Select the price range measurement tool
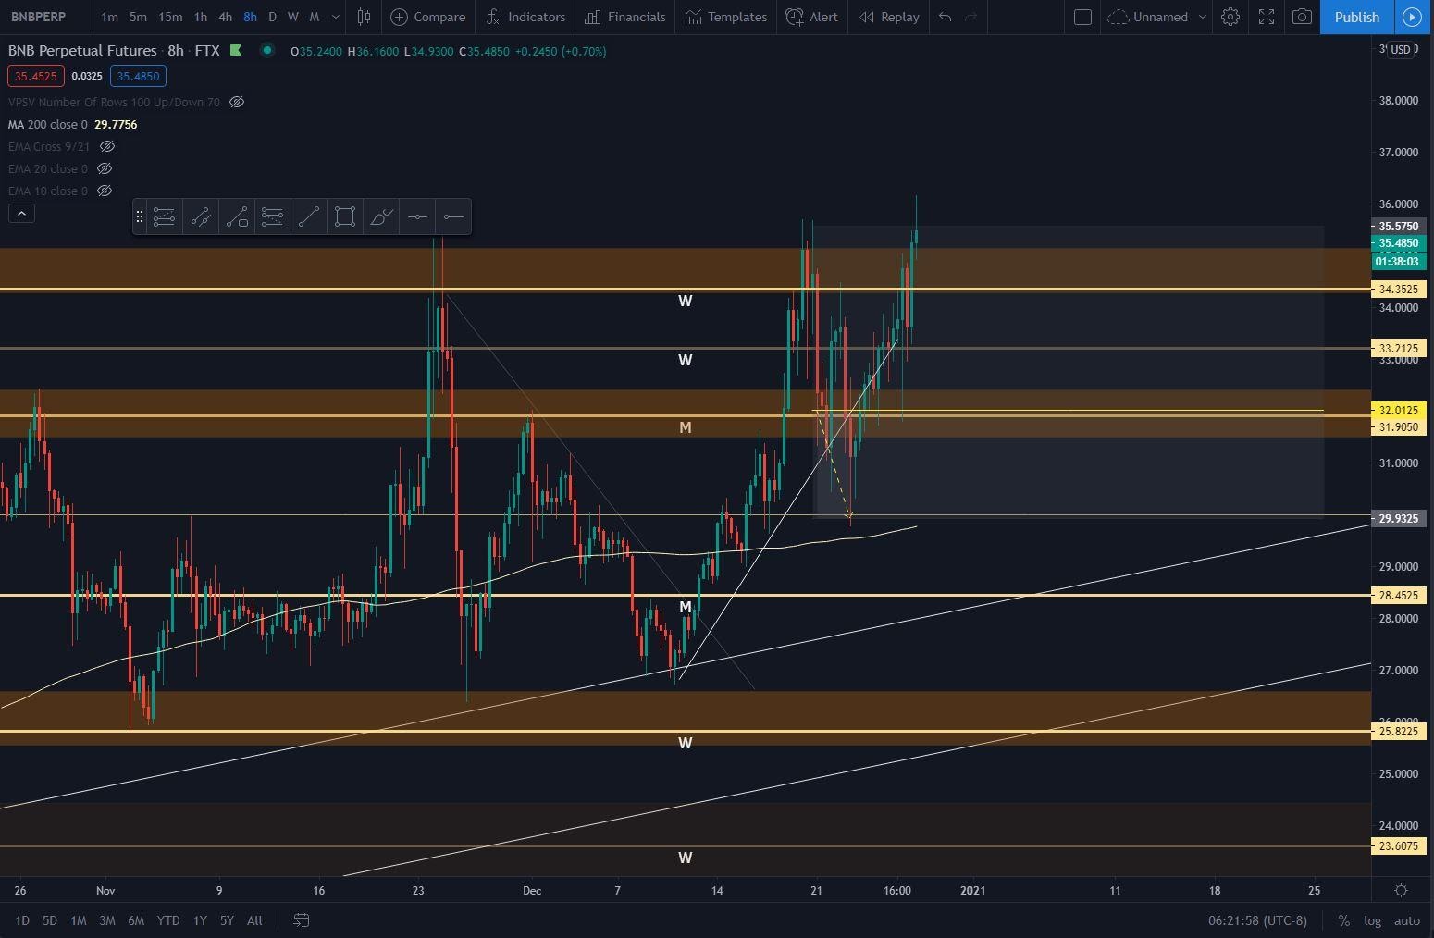1434x938 pixels. coord(200,216)
